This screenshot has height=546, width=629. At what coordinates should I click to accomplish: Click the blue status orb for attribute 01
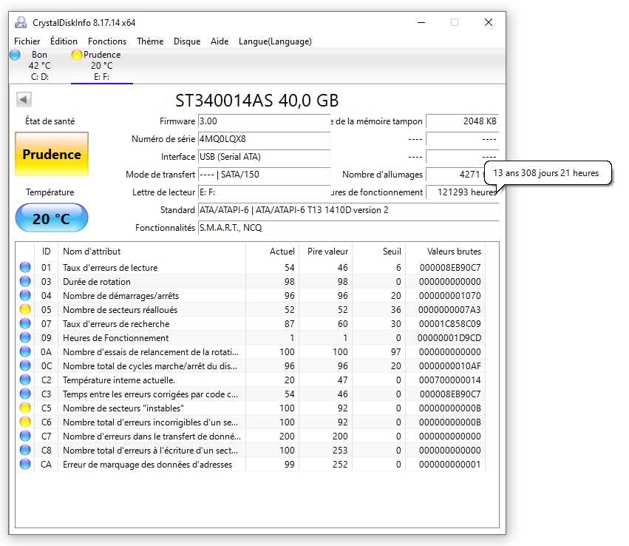tap(25, 268)
